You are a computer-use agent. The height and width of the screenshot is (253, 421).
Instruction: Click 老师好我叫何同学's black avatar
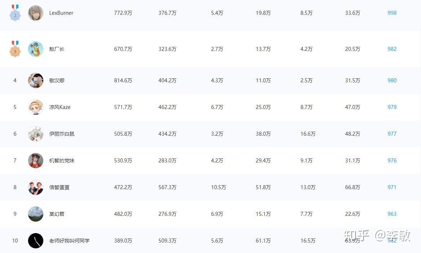click(36, 241)
